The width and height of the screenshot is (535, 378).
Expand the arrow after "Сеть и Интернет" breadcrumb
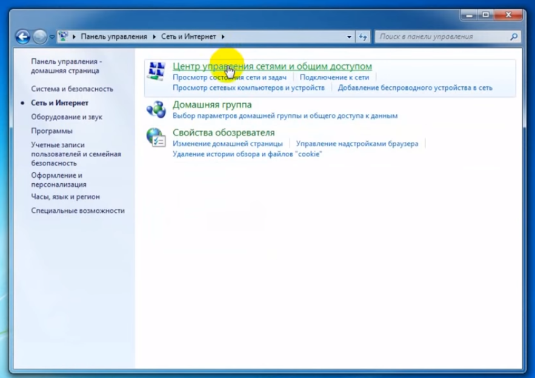coord(223,37)
